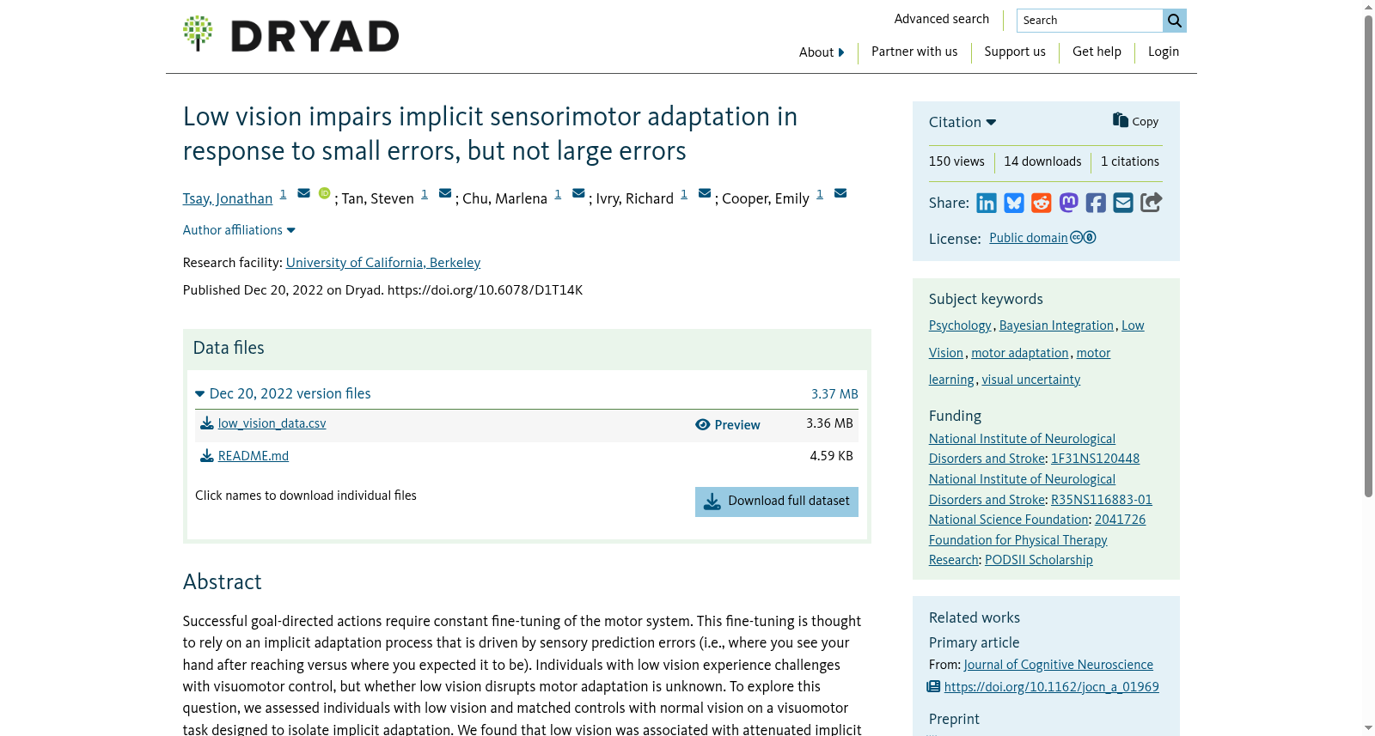Screen dimensions: 1375x736
Task: Email author Richard Ivry via envelope icon
Action: [x=705, y=193]
